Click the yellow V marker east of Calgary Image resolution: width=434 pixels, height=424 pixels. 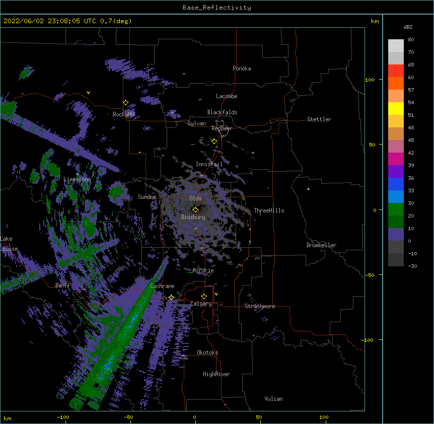(x=216, y=294)
